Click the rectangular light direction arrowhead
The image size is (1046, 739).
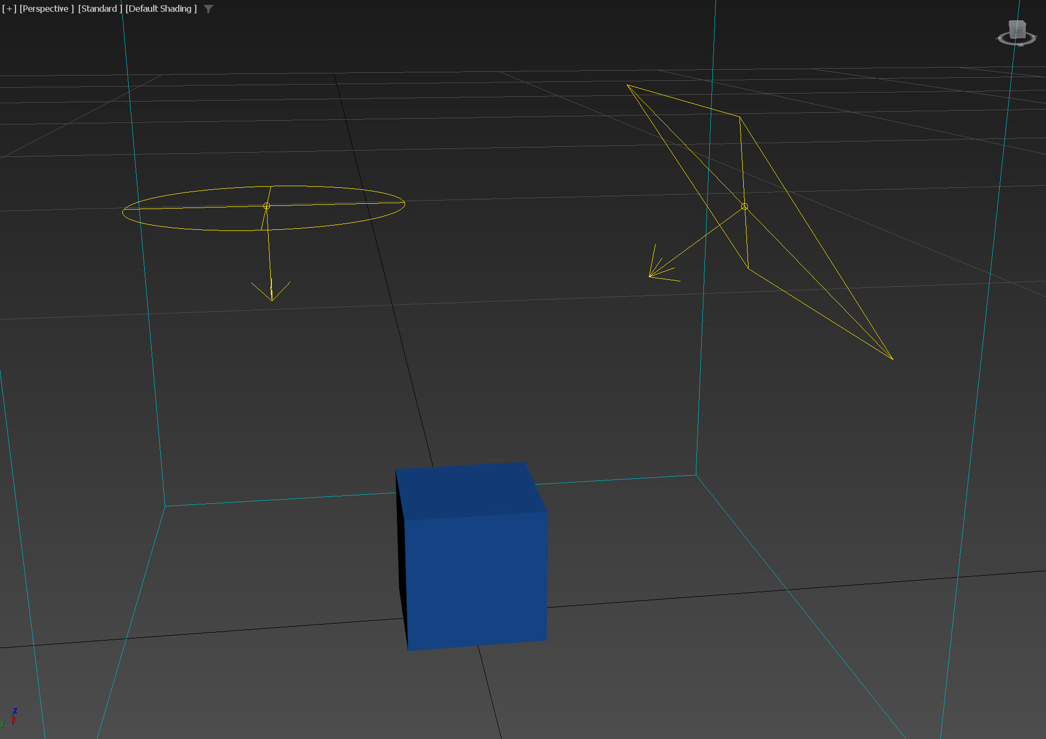coord(651,276)
